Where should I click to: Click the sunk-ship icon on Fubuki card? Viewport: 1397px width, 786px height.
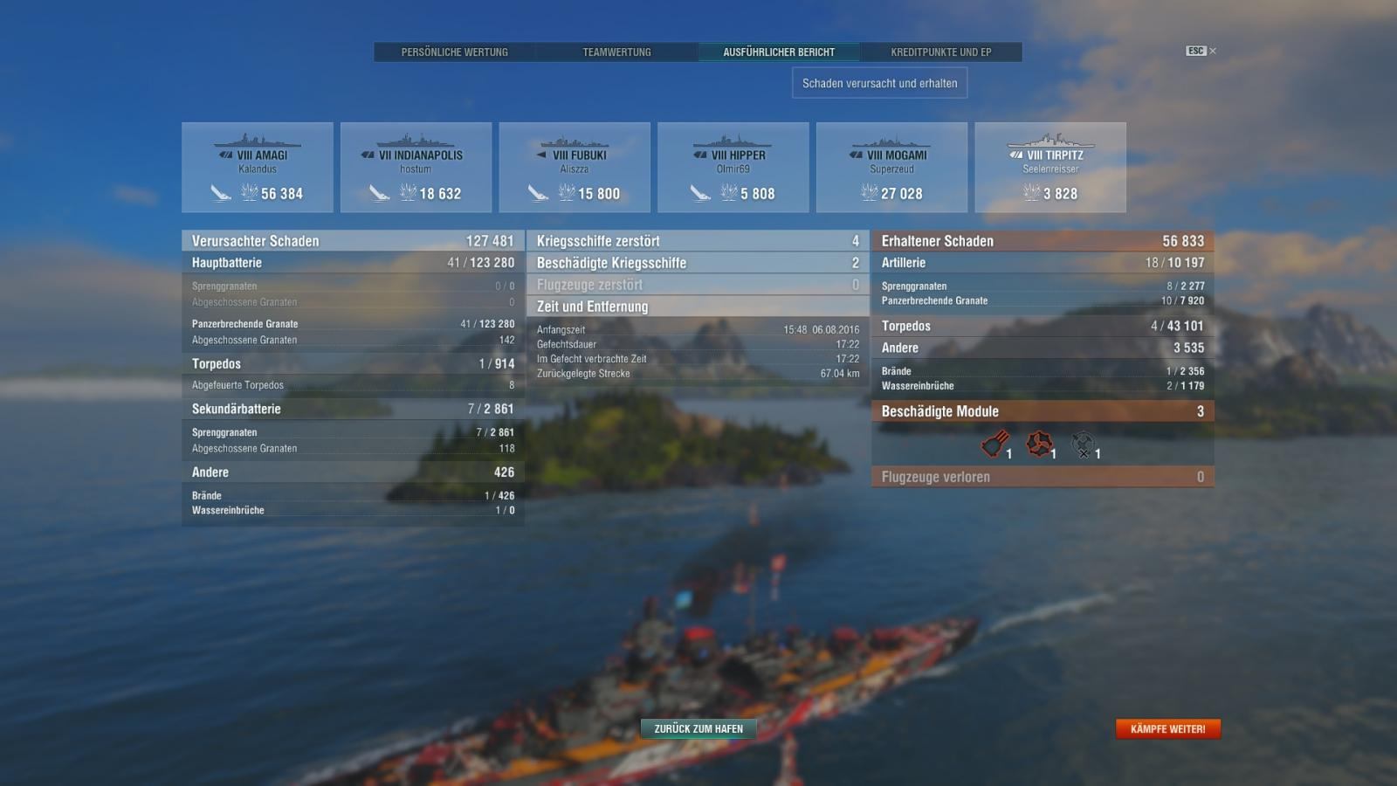[x=538, y=193]
